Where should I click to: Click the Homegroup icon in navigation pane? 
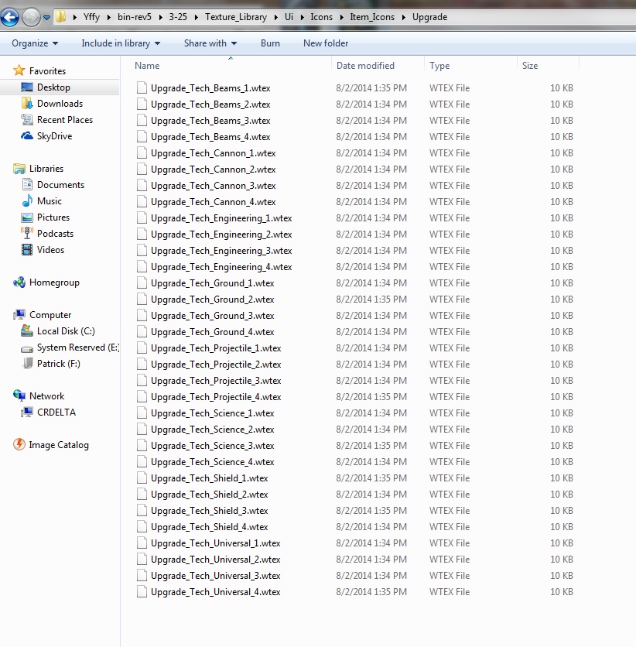(x=19, y=282)
